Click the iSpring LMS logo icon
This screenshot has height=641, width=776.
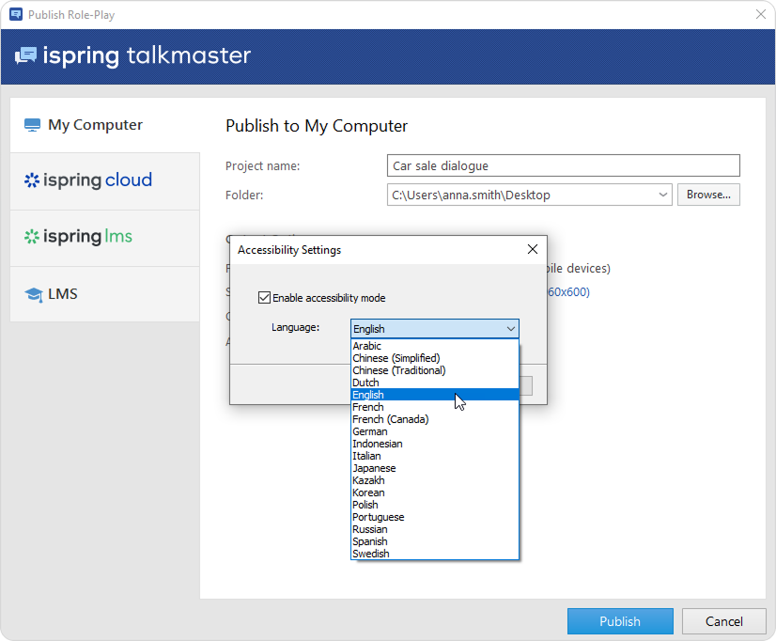coord(32,237)
